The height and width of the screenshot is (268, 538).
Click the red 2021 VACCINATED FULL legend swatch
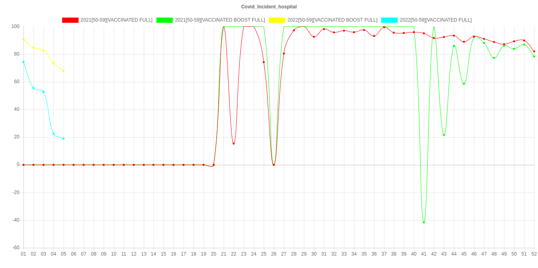[70, 20]
